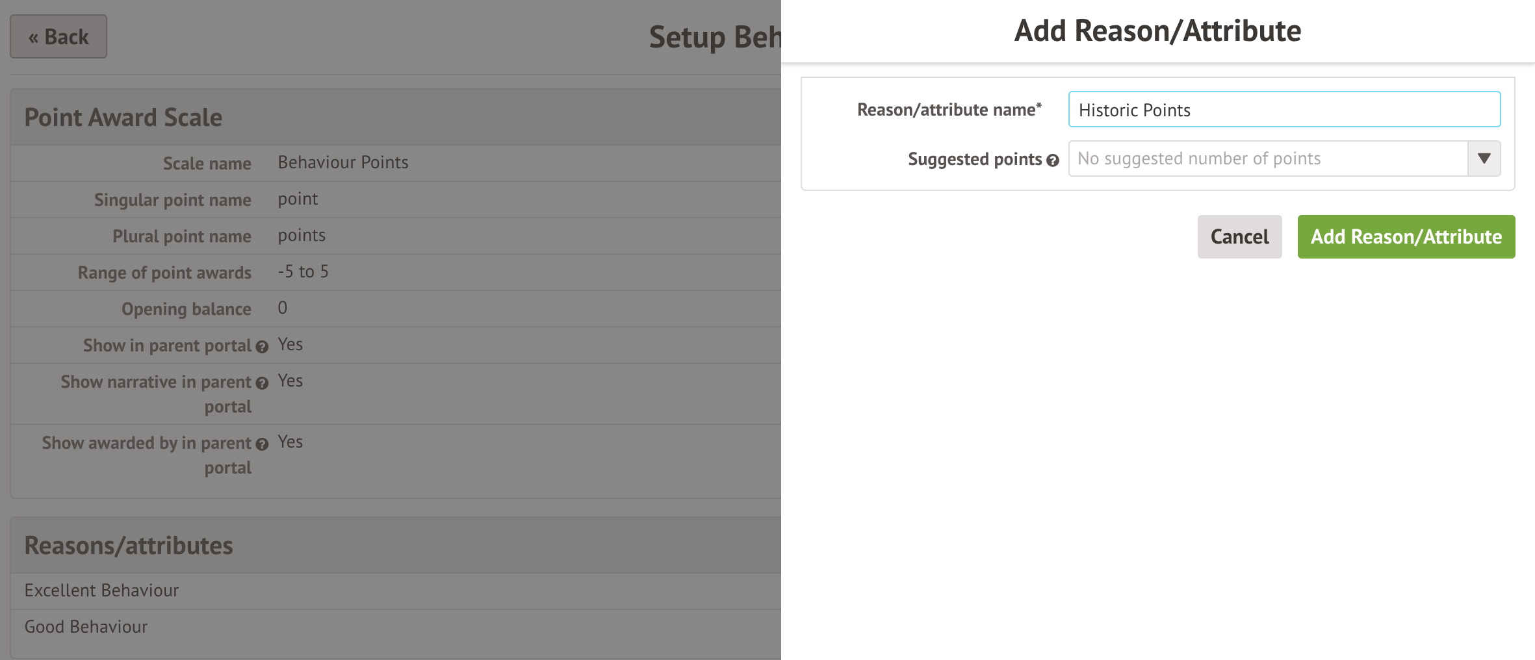1535x660 pixels.
Task: Click help icon for Show awarded by in parent portal
Action: pyautogui.click(x=262, y=444)
